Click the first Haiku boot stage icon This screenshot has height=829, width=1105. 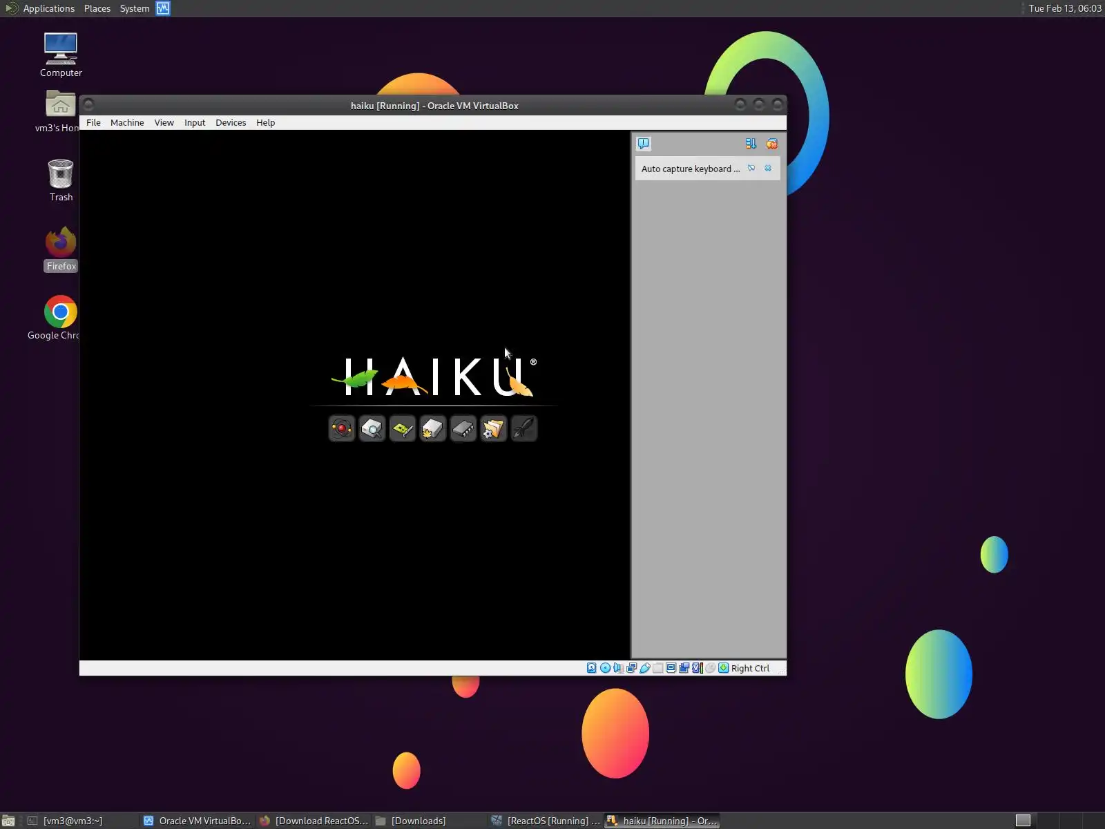pyautogui.click(x=342, y=429)
